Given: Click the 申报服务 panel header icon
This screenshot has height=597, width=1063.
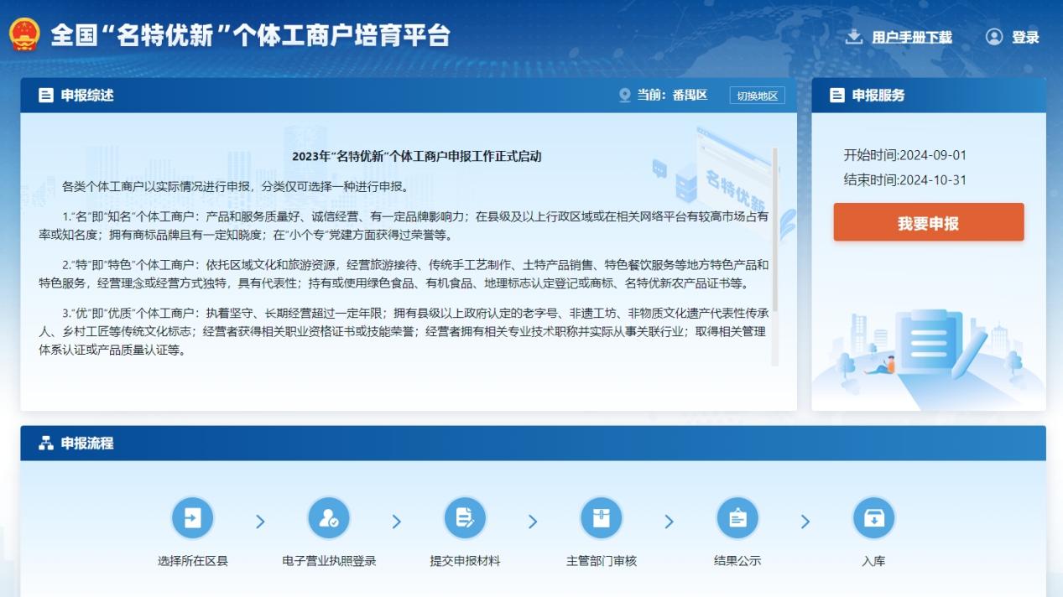Looking at the screenshot, I should 836,96.
